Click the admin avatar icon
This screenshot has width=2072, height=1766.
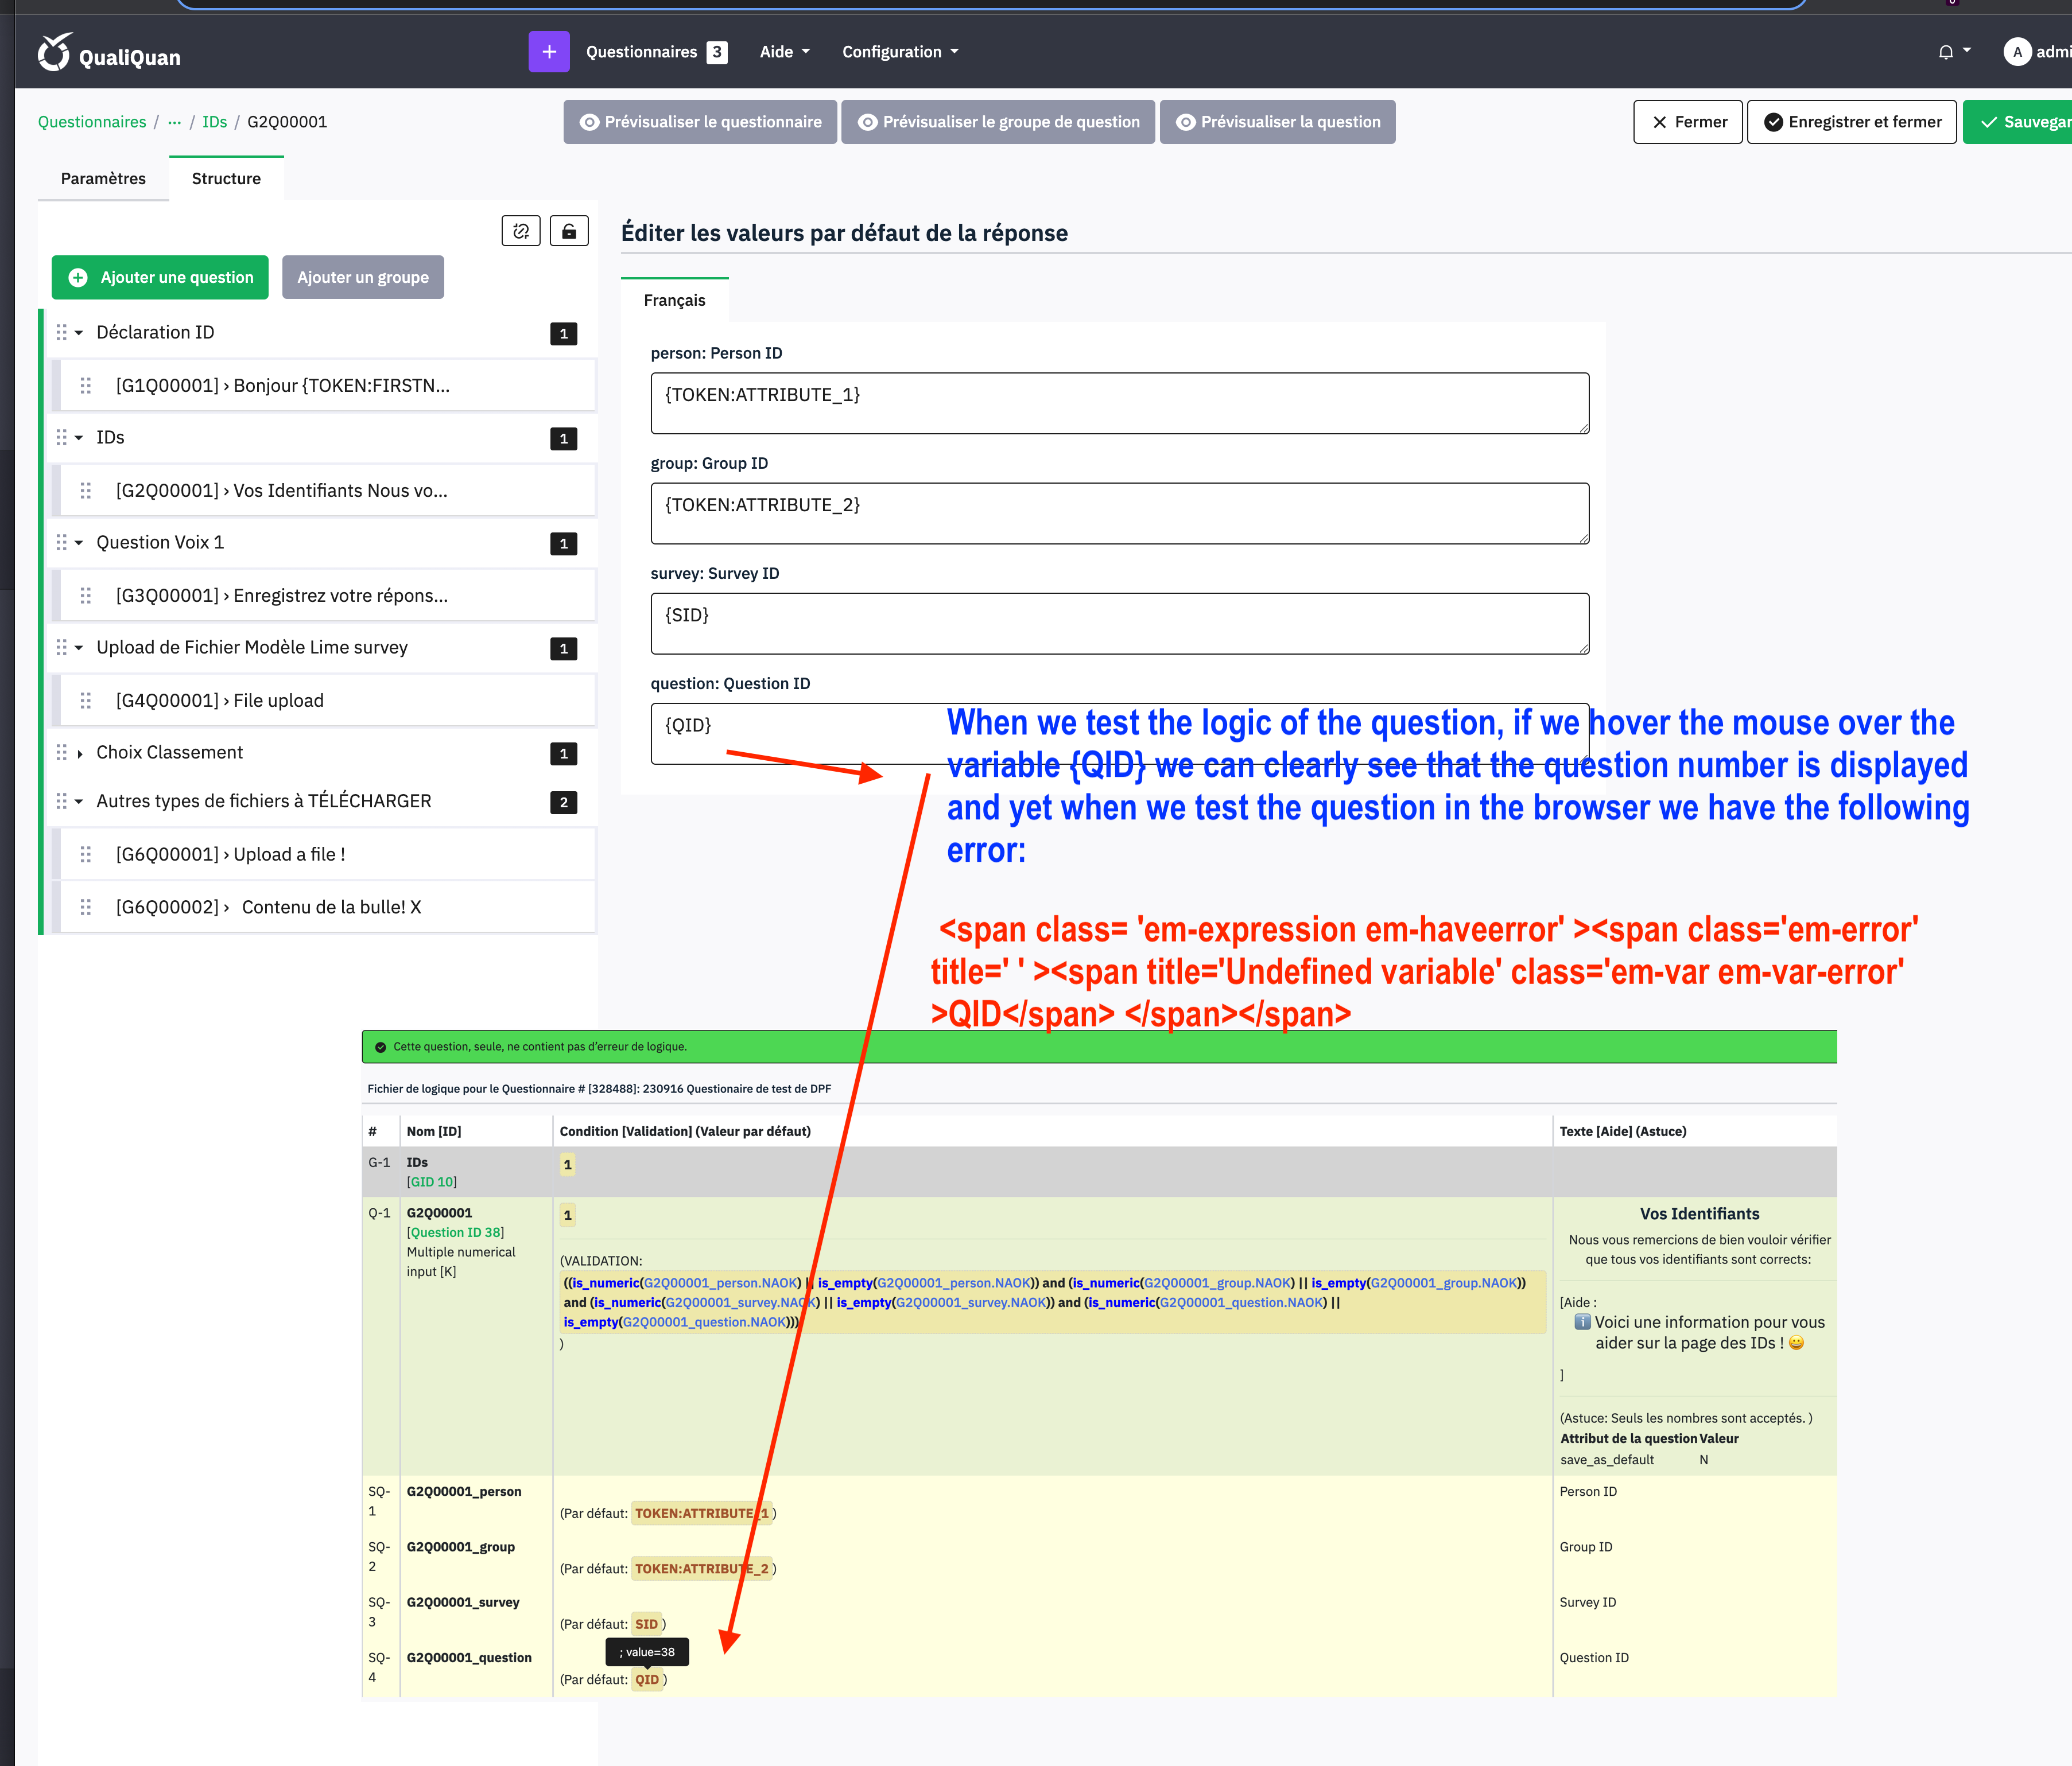click(x=2017, y=52)
